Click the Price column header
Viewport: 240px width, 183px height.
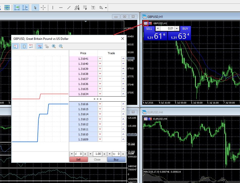(83, 53)
